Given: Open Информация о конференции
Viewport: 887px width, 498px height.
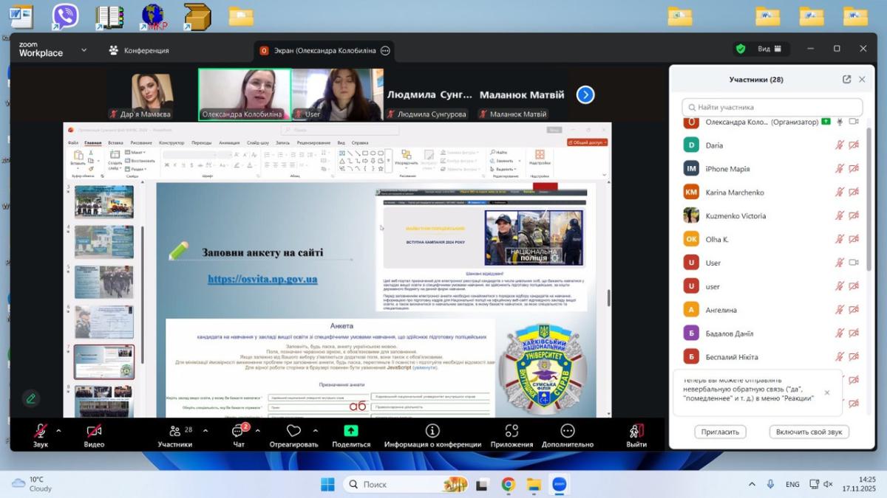Looking at the screenshot, I should [432, 431].
